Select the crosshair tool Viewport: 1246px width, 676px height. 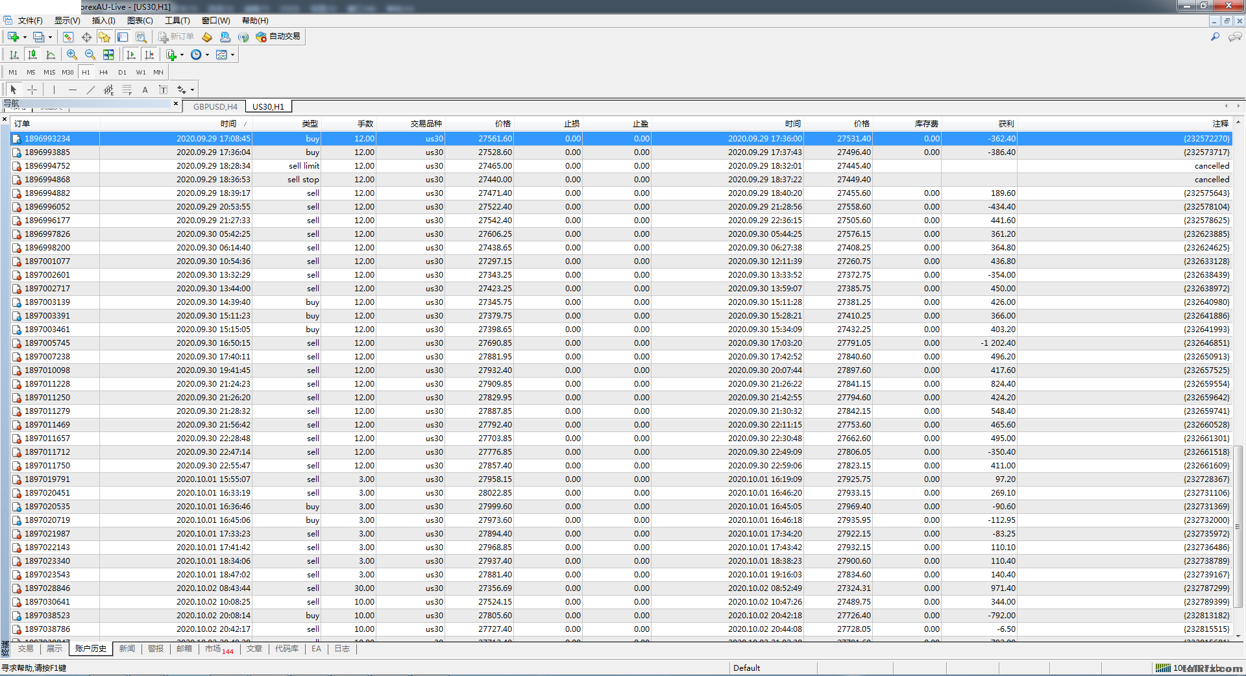pos(32,90)
